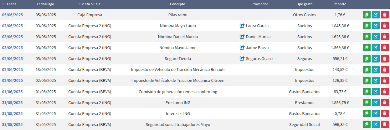Copy the Seguro Tienda expense entry
This screenshot has width=390, height=130.
click(367, 59)
